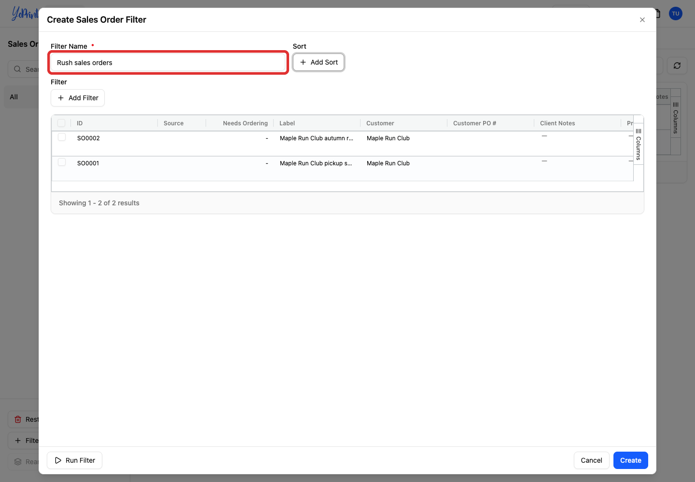This screenshot has height=482, width=695.
Task: Click the TU user avatar
Action: tap(676, 13)
